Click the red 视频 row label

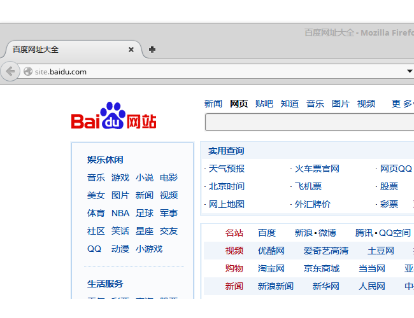point(234,251)
